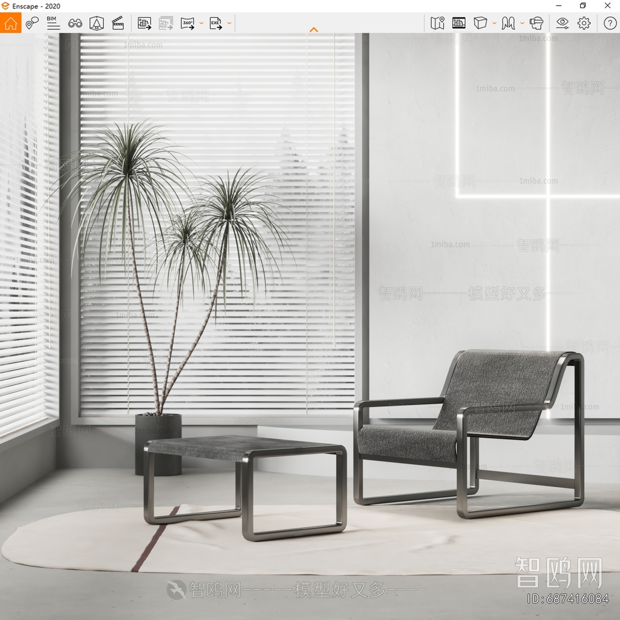Open the View Management binoculars tool
This screenshot has width=620, height=620.
coord(76,23)
